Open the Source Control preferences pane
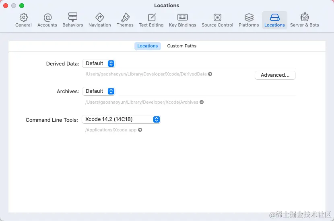334x221 pixels. click(x=217, y=20)
